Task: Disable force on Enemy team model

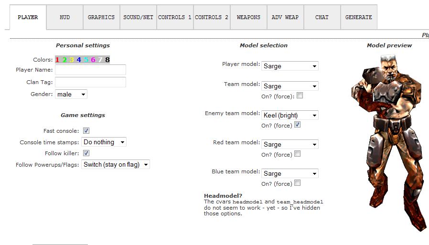Action: click(x=298, y=125)
